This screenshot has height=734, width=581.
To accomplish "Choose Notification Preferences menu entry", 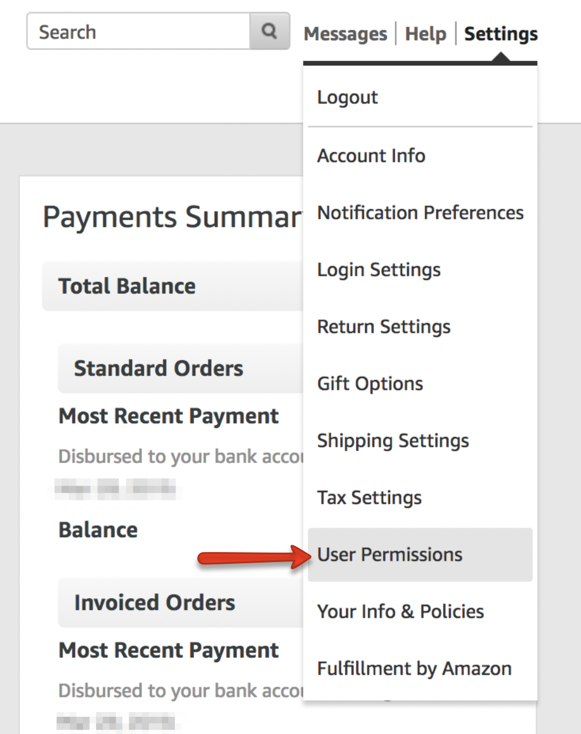I will tap(420, 212).
